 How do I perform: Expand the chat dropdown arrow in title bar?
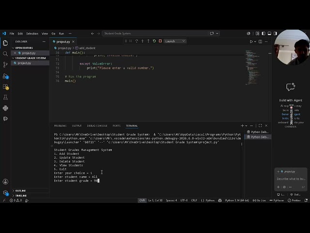click(x=217, y=33)
